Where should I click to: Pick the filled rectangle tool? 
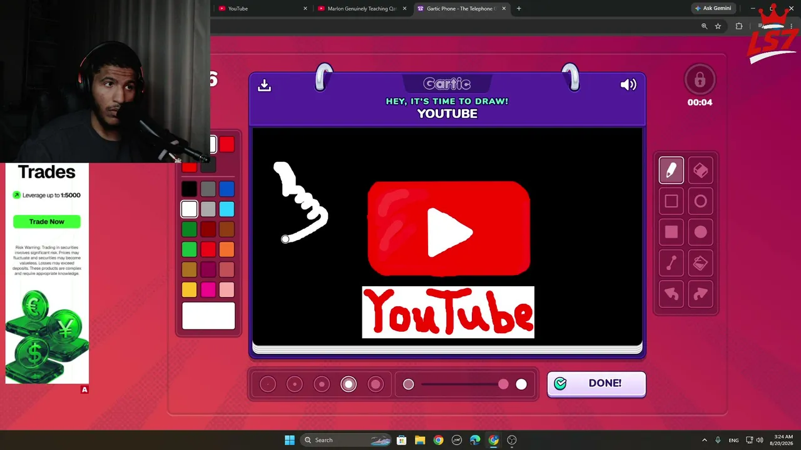pos(671,232)
